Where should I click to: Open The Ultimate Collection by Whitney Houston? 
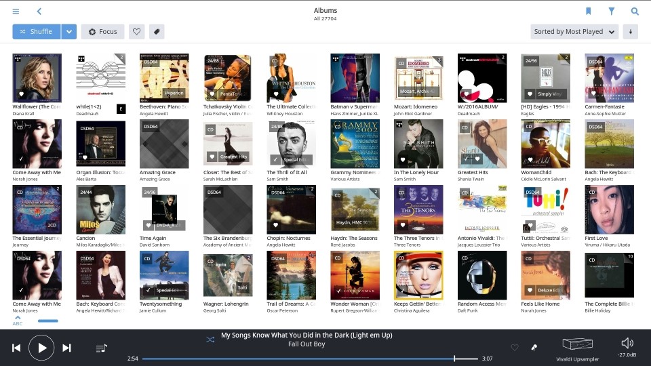291,77
